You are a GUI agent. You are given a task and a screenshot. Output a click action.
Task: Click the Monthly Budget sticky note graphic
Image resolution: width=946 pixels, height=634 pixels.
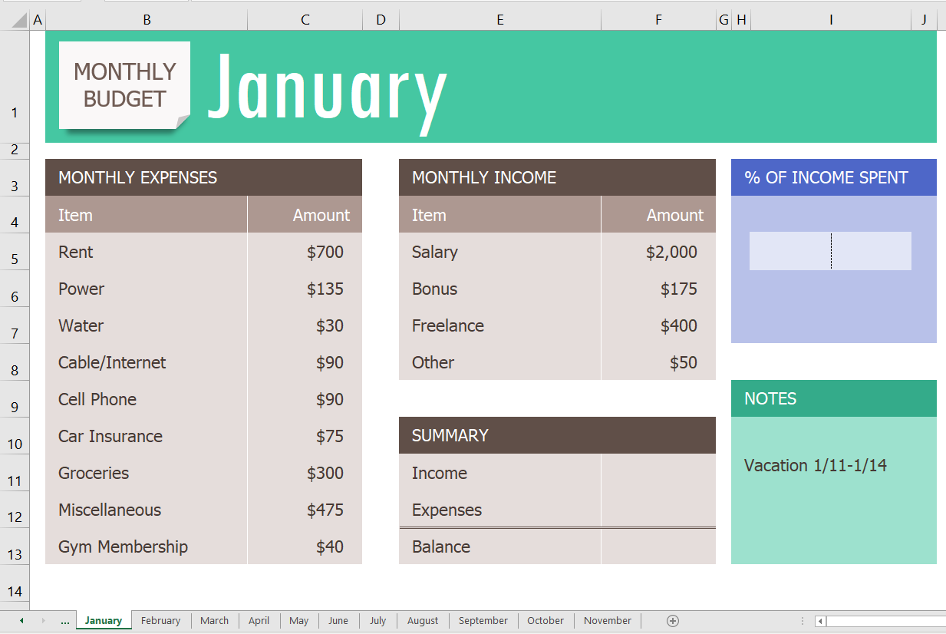tap(124, 85)
